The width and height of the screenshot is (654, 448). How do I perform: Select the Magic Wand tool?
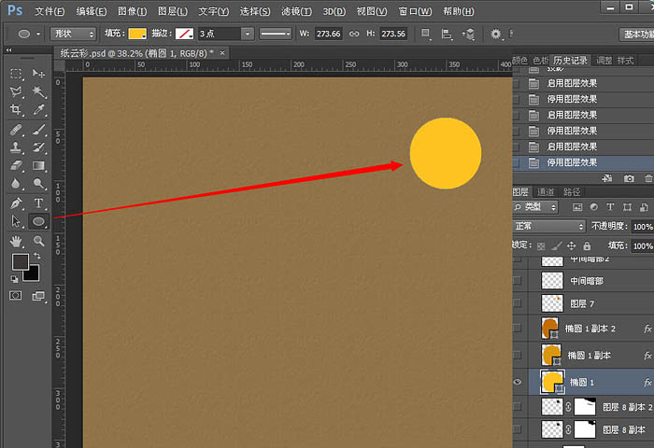pyautogui.click(x=38, y=91)
